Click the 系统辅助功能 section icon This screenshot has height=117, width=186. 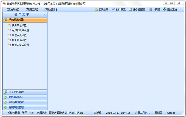6,102
